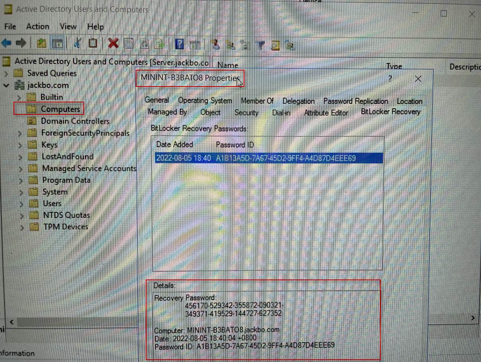Click the Properties toolbar icon
The height and width of the screenshot is (362, 481).
[x=128, y=44]
